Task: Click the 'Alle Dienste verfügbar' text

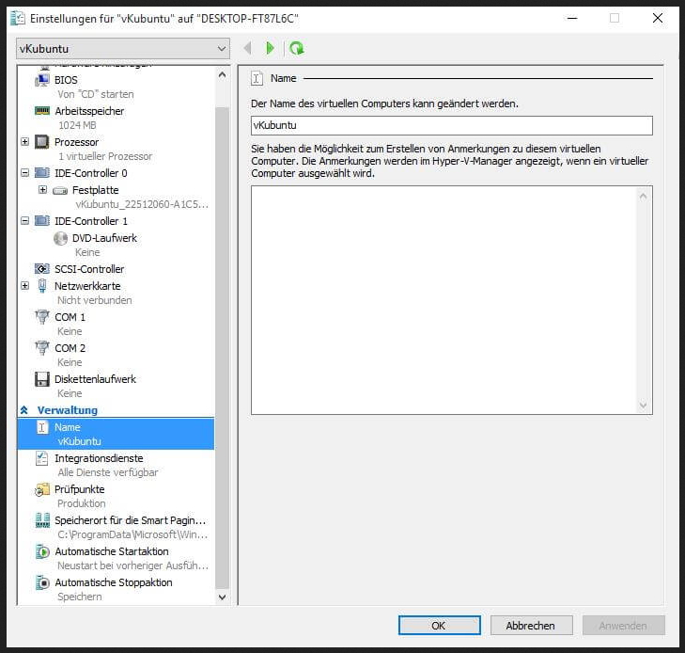Action: pos(108,472)
